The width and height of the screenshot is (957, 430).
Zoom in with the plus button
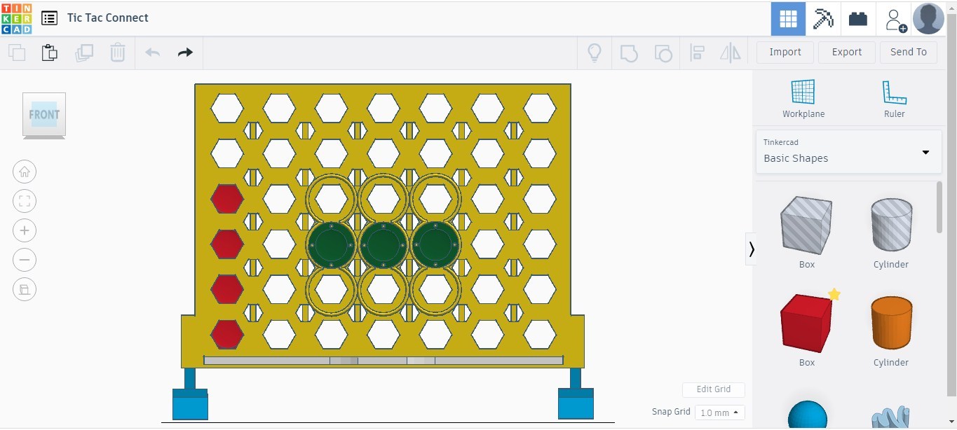pos(25,230)
